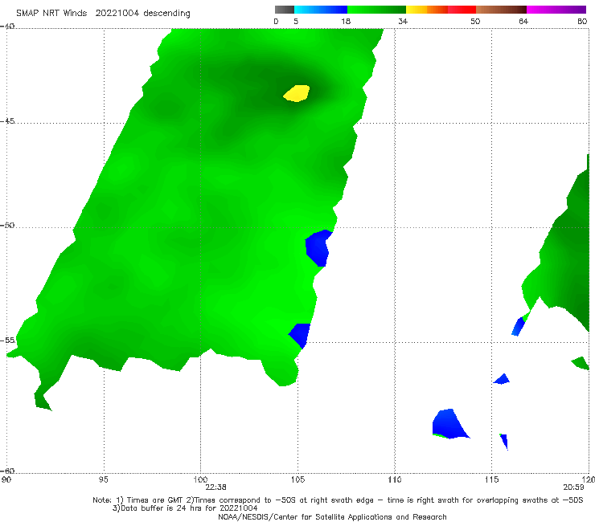This screenshot has height=522, width=595.
Task: Click the color bar label '64'
Action: coord(523,21)
